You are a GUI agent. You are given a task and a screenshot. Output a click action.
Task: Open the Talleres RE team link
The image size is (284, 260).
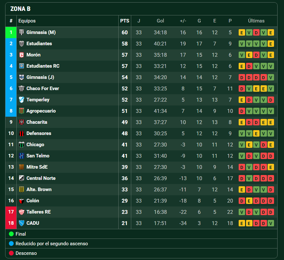[39, 212]
